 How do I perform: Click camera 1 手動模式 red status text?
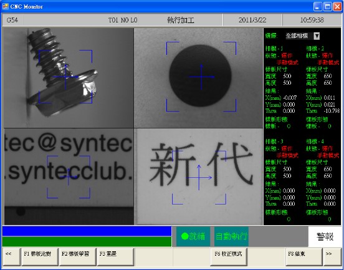click(287, 62)
